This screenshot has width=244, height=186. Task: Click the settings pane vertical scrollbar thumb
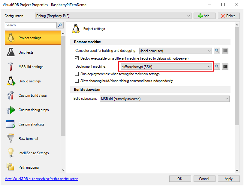(x=237, y=76)
